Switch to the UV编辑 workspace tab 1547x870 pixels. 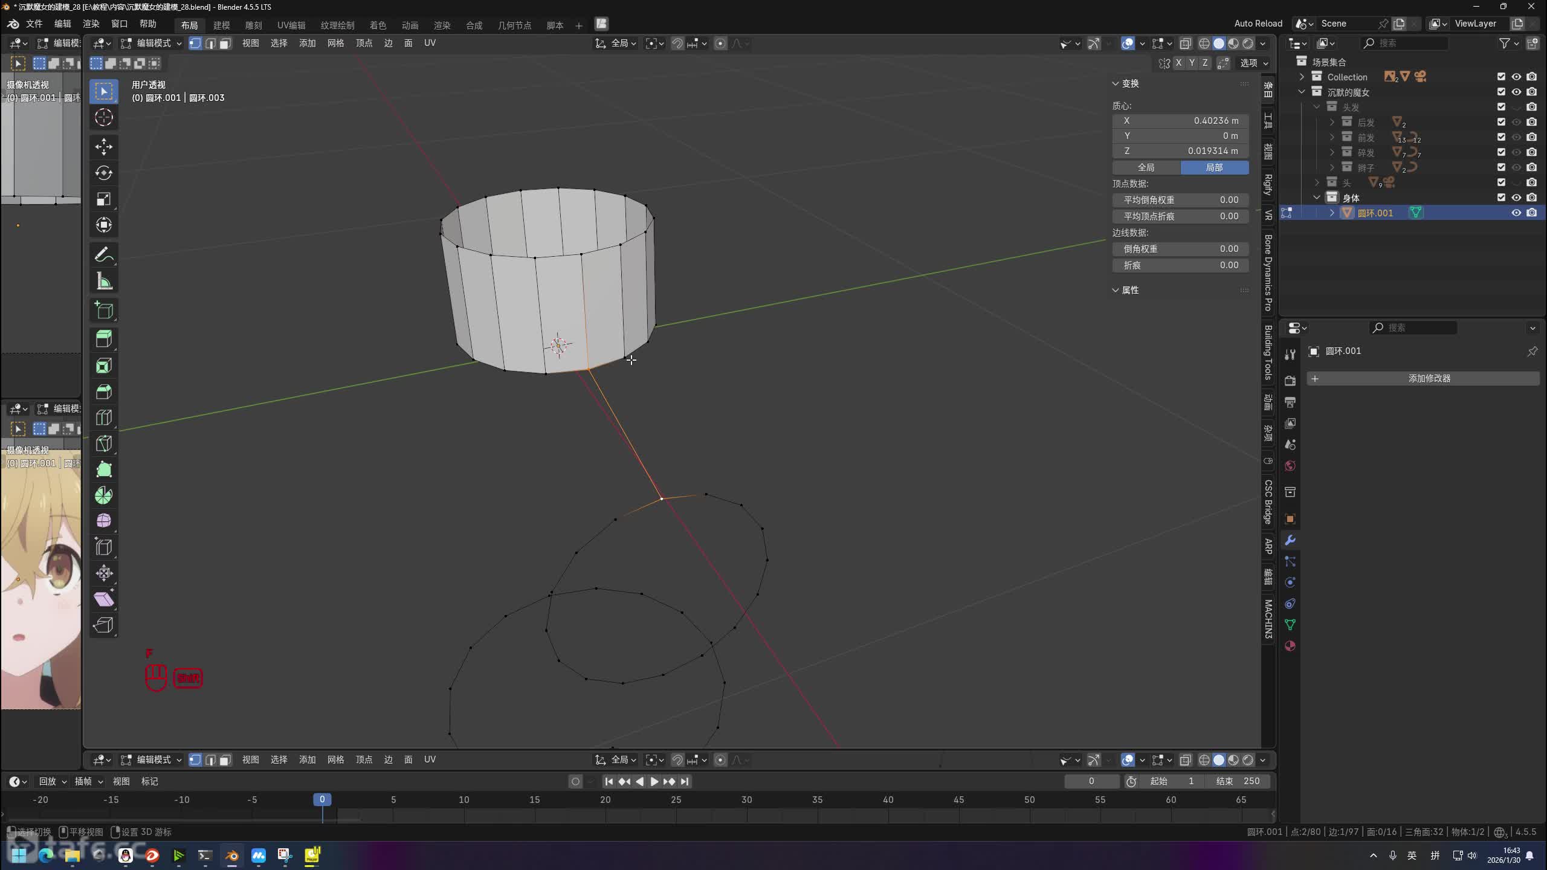[291, 25]
